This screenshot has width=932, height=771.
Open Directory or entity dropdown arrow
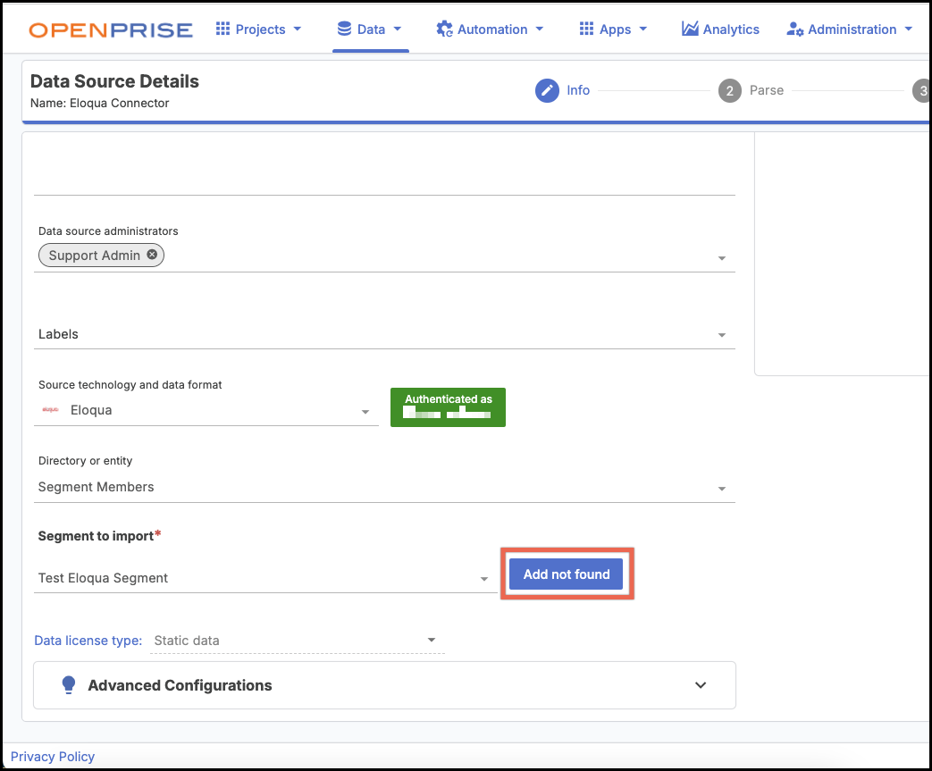722,489
